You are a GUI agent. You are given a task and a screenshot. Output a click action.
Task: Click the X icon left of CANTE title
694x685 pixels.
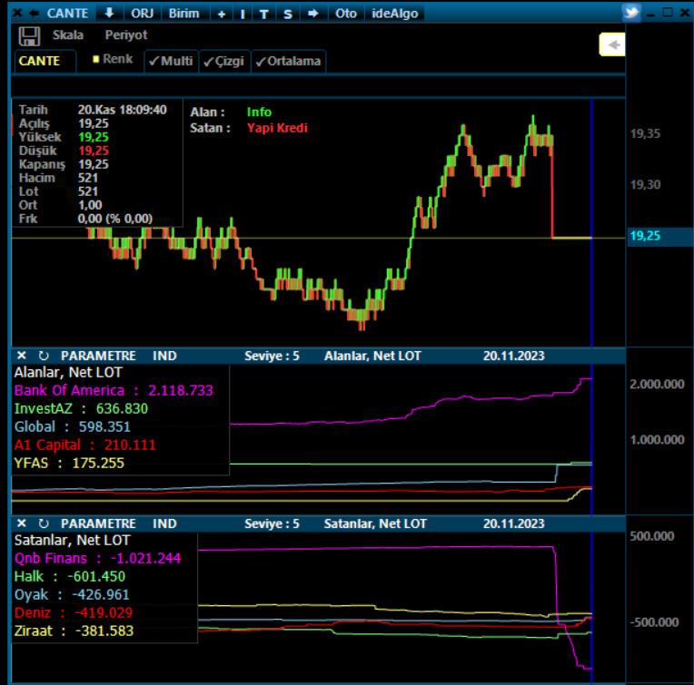pyautogui.click(x=17, y=13)
